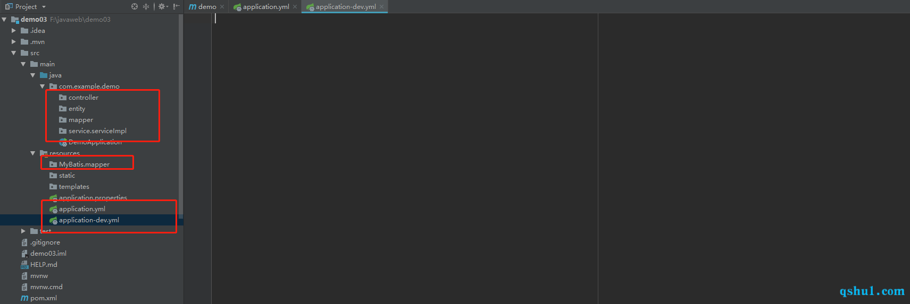910x304 pixels.
Task: Collapse the resources folder arrow
Action: pyautogui.click(x=33, y=153)
